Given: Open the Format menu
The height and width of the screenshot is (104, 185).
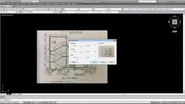Looking at the screenshot, I should (x=23, y=4).
